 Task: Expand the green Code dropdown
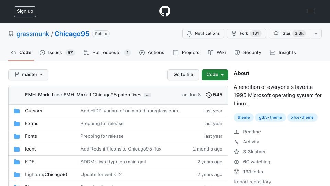click(215, 75)
